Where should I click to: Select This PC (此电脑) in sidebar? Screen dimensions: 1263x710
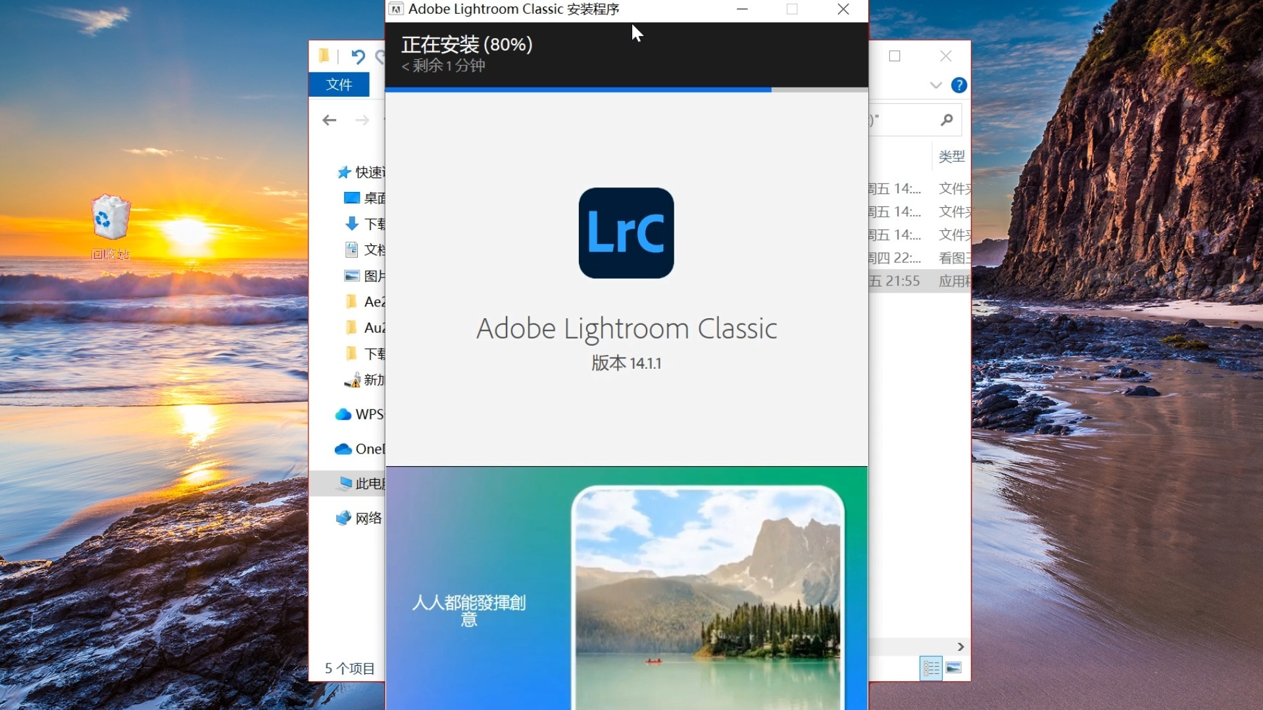point(360,483)
